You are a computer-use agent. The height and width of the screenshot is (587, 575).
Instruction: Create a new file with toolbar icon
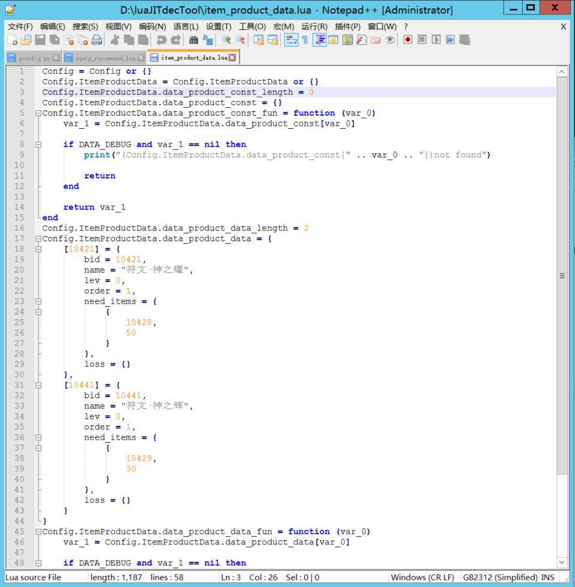[12, 40]
